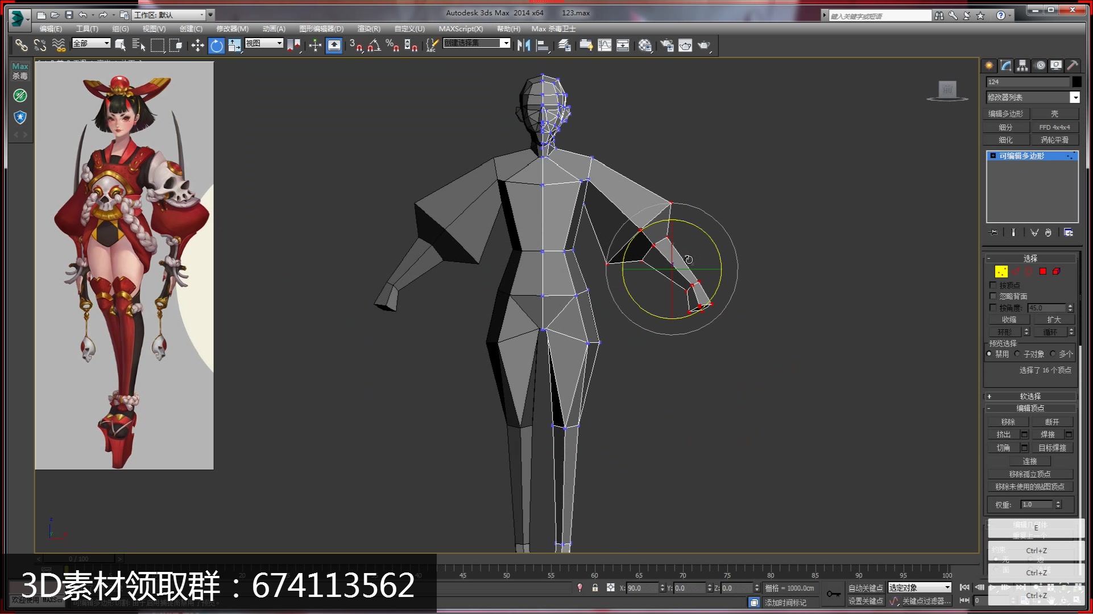Image resolution: width=1093 pixels, height=614 pixels.
Task: Enable the 忽略背面 checkbox
Action: click(993, 296)
